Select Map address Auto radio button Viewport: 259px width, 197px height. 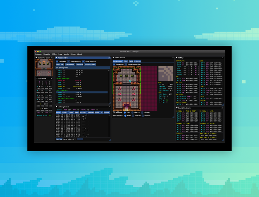point(125,116)
